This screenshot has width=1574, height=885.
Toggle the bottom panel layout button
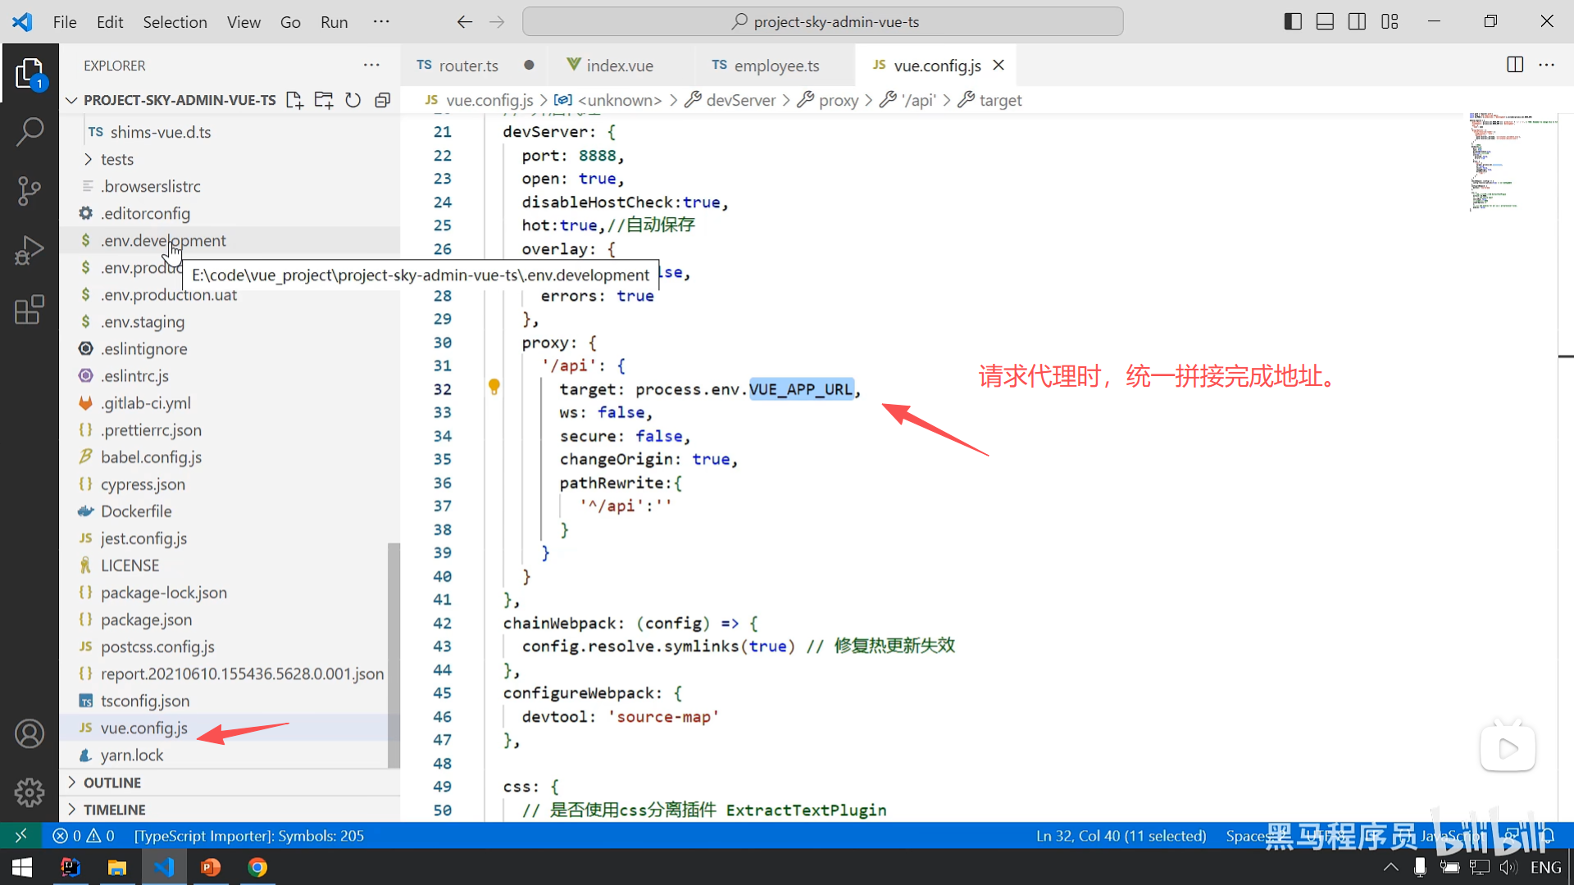pyautogui.click(x=1325, y=21)
